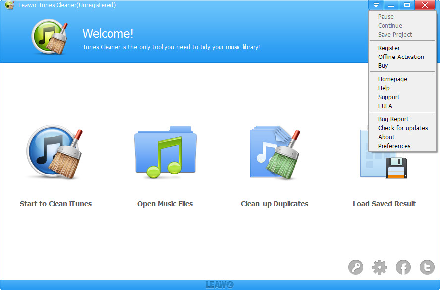
Task: Select Register from the menu
Action: (x=389, y=48)
